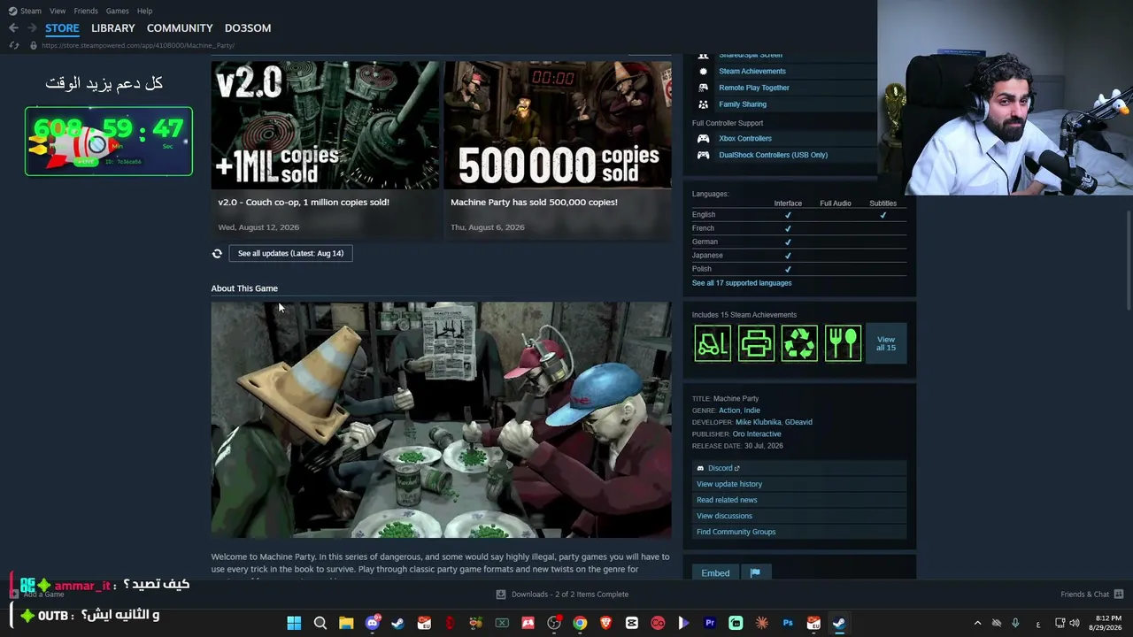
Task: Click the Downloads icon in the bottom bar
Action: [501, 595]
